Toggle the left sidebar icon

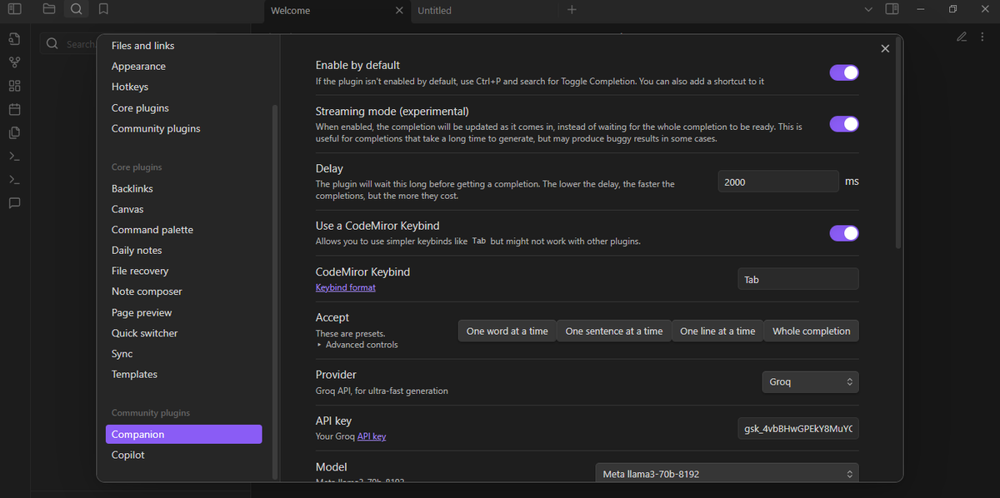pos(14,9)
